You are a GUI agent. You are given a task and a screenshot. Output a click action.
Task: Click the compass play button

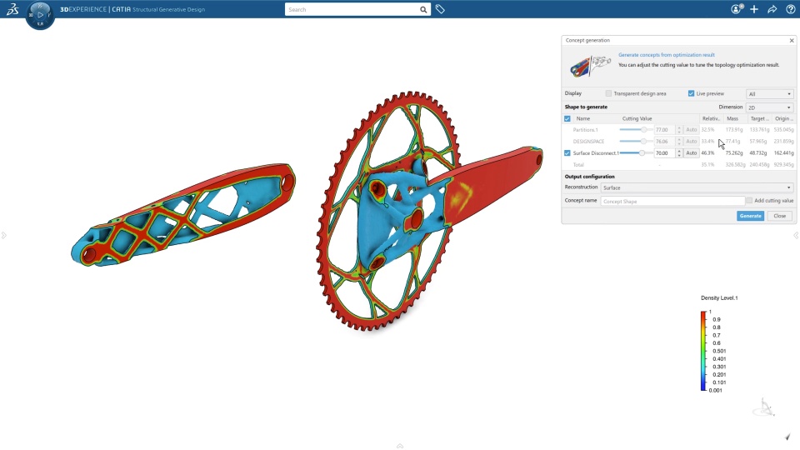[x=40, y=15]
